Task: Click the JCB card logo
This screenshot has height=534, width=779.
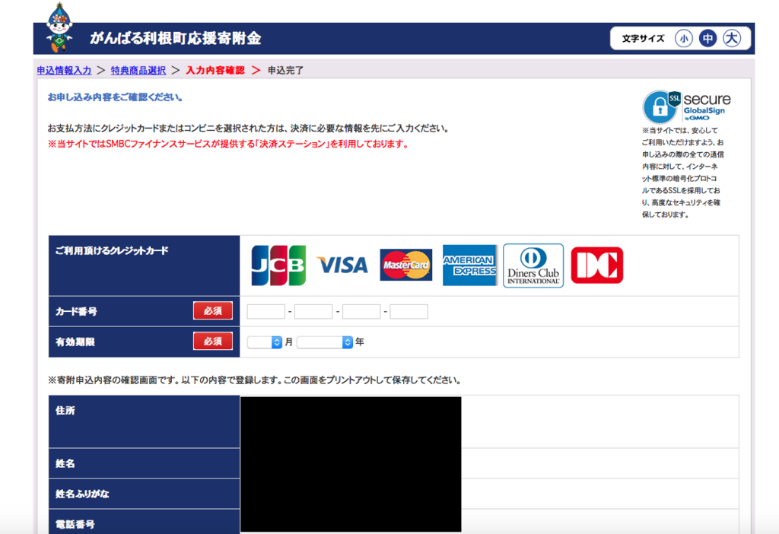Action: pos(278,265)
